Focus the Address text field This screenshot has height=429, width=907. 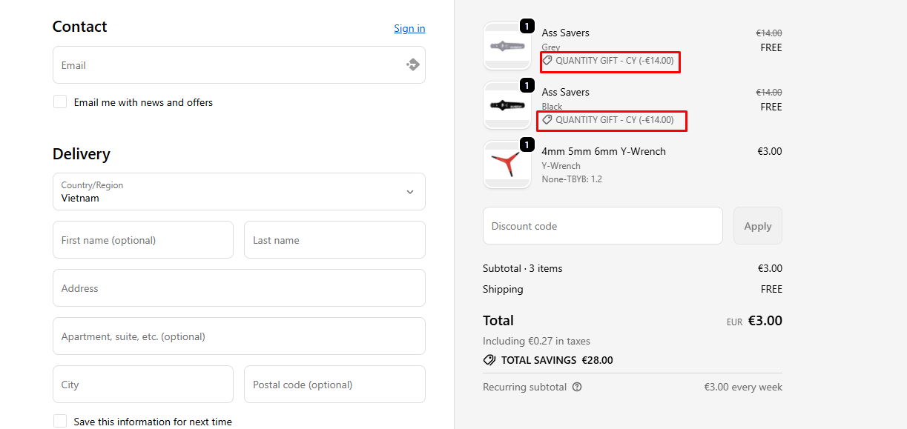(239, 288)
